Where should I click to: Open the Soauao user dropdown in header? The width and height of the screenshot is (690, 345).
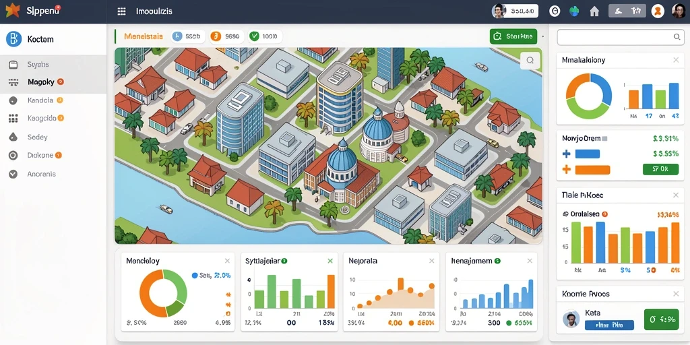click(515, 11)
